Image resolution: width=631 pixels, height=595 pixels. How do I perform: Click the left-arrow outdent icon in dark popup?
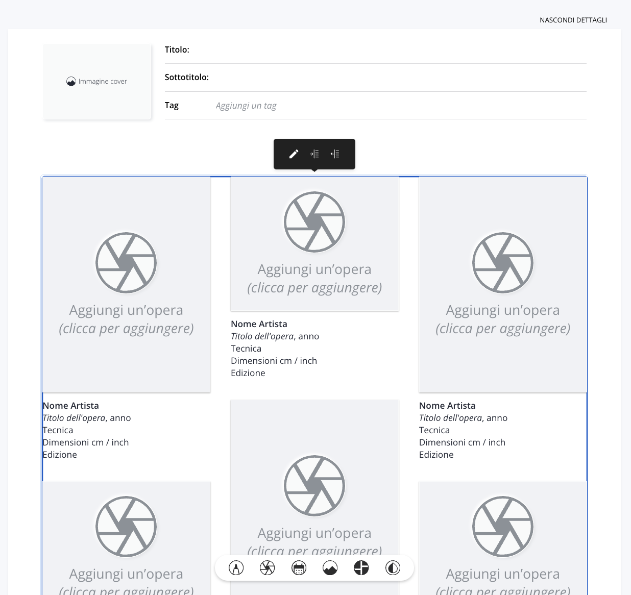[x=335, y=154]
